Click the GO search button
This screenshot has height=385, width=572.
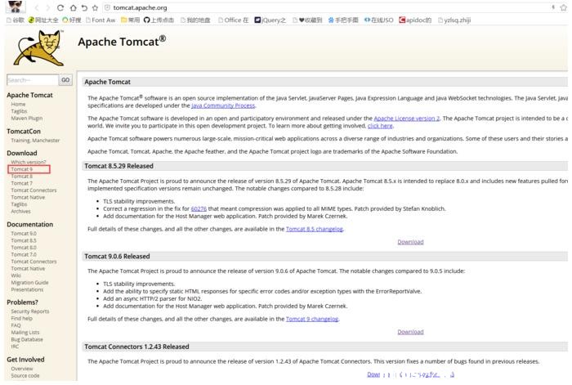65,80
